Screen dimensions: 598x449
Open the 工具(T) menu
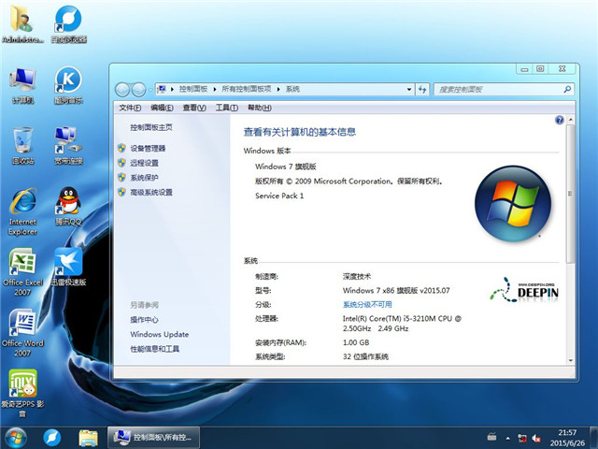226,108
